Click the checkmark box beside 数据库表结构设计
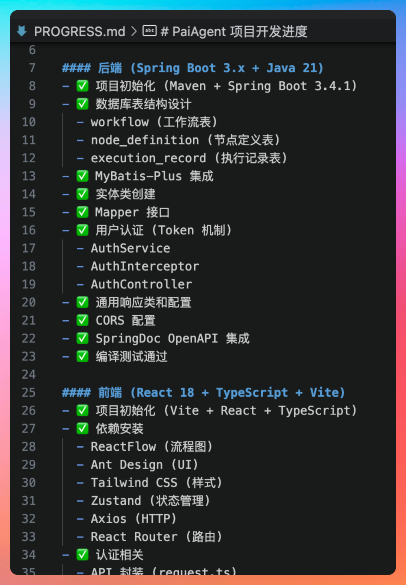The width and height of the screenshot is (406, 585). pos(82,104)
